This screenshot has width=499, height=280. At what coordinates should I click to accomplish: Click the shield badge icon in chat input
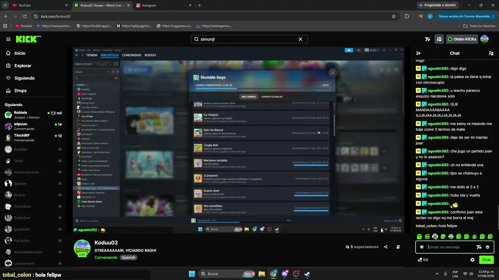422,247
